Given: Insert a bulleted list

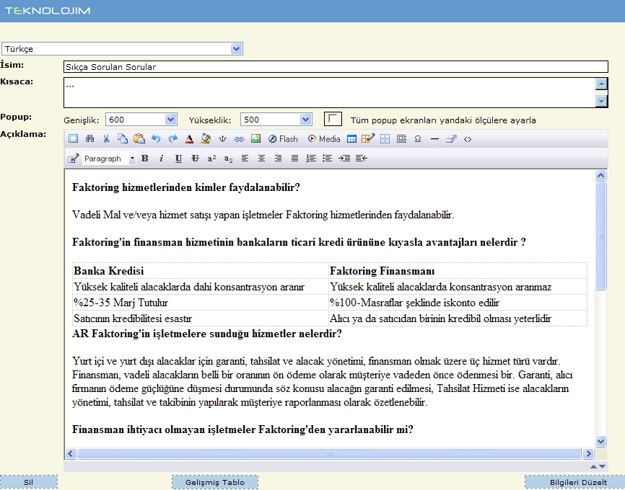Looking at the screenshot, I should click(x=327, y=159).
